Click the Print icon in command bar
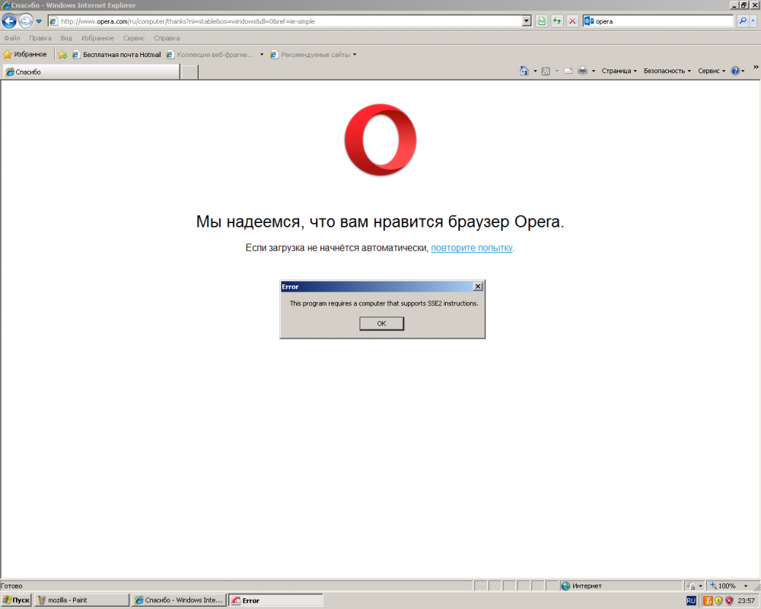Screen dimensions: 761x609 (582, 71)
